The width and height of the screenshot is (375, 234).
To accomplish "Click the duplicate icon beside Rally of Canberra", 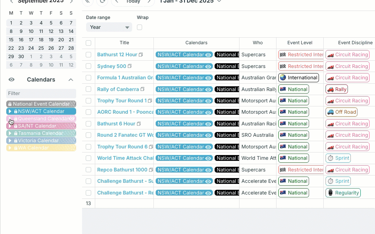I will pyautogui.click(x=142, y=89).
